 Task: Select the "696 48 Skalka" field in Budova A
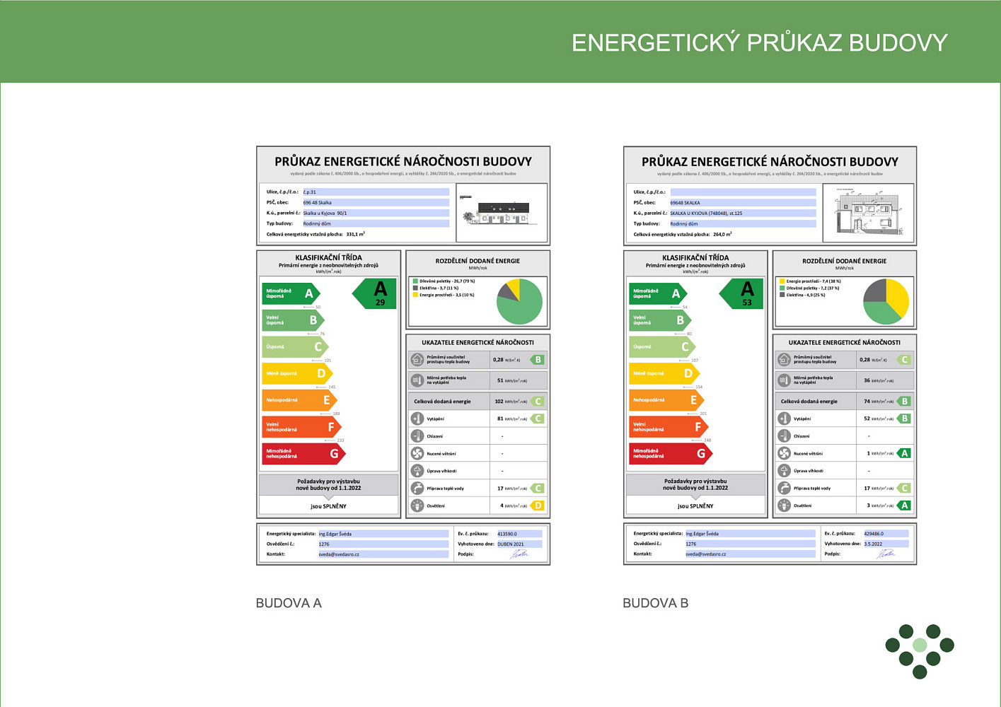point(376,203)
